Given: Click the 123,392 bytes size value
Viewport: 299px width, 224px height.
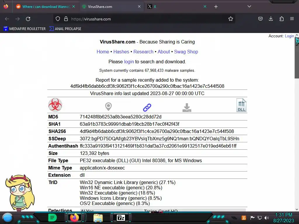Looking at the screenshot, I should tap(94, 153).
